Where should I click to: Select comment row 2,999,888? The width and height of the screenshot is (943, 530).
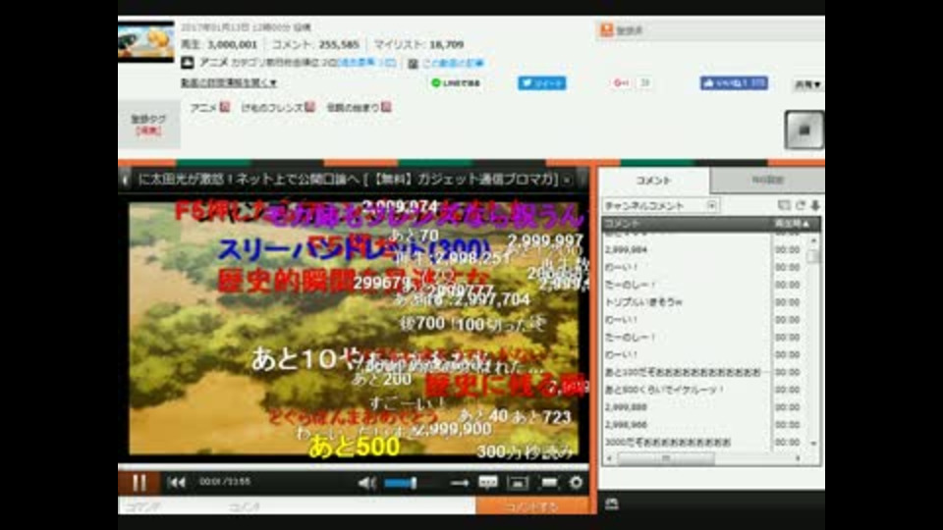pyautogui.click(x=687, y=407)
